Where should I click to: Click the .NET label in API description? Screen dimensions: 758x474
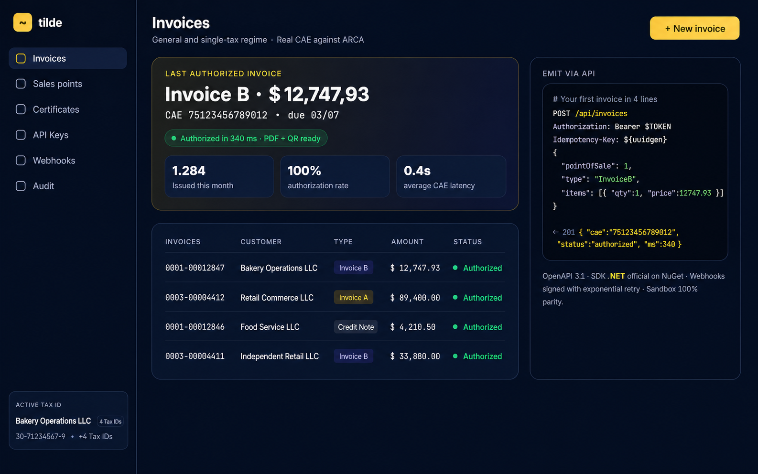pos(617,276)
